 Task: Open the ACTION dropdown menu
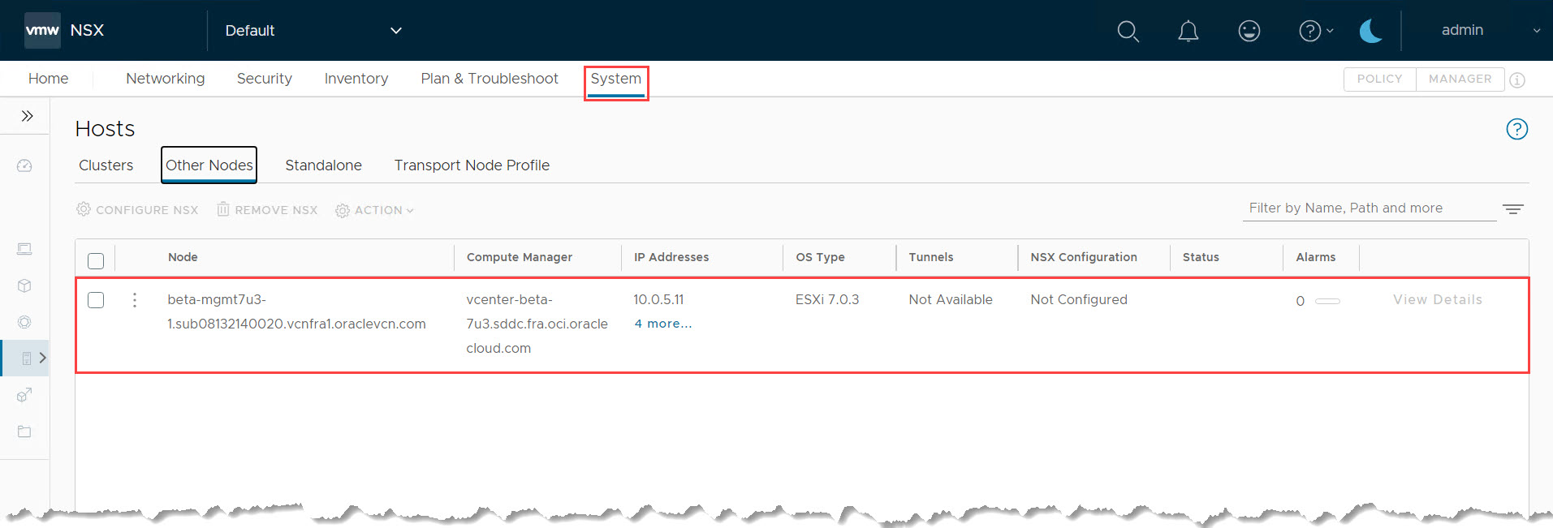(374, 210)
